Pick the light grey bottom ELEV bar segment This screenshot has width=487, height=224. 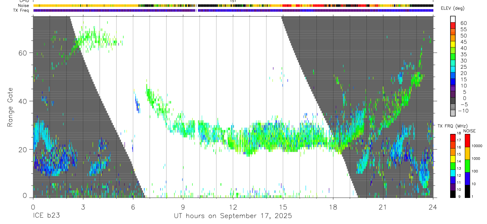point(453,113)
